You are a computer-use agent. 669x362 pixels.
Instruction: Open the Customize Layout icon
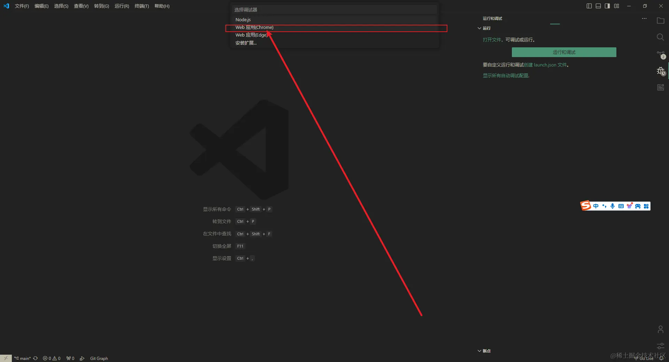(616, 6)
